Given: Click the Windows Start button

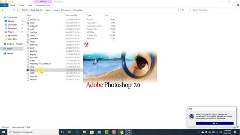Looking at the screenshot, I should pyautogui.click(x=3, y=132).
